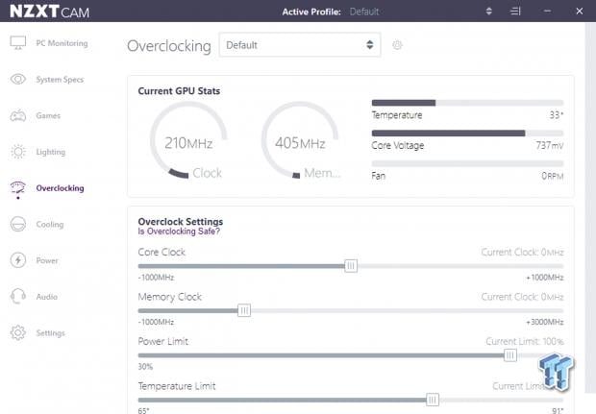
Task: Open the Is Overclocking Safe? link
Action: [x=179, y=231]
